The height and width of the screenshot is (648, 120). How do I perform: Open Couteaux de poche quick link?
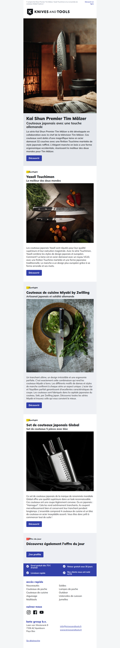(37, 589)
